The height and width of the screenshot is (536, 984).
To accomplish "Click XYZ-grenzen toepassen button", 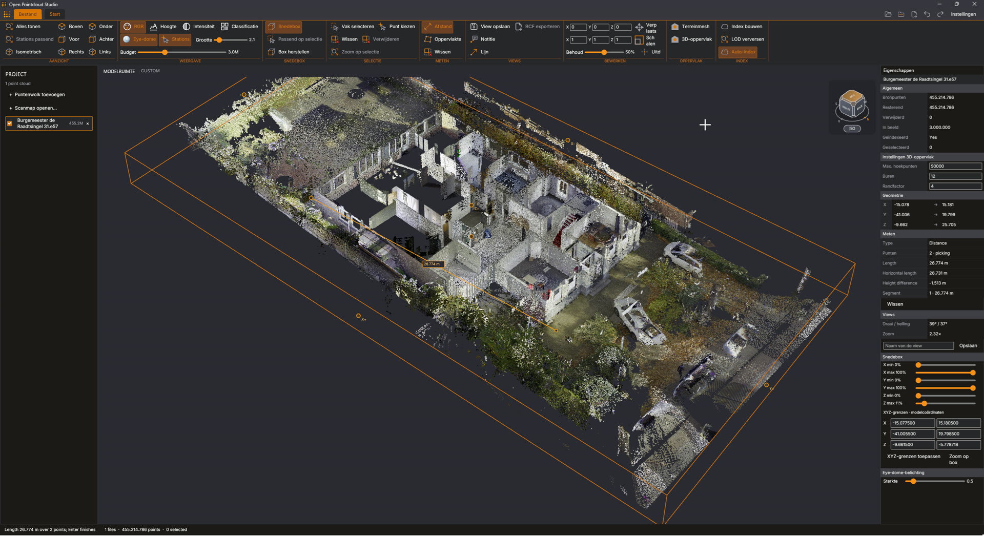I will pyautogui.click(x=914, y=457).
